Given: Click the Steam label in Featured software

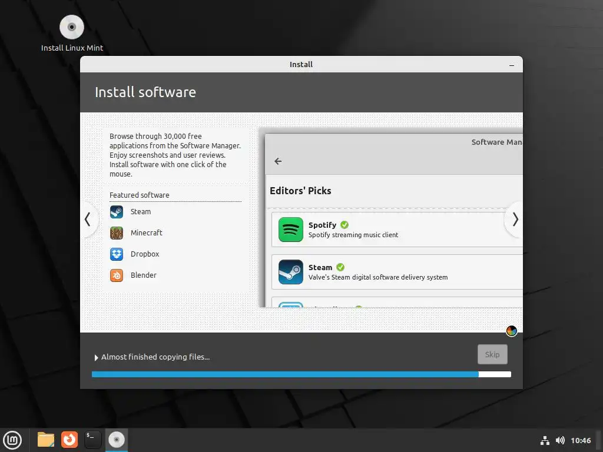Looking at the screenshot, I should [x=141, y=212].
